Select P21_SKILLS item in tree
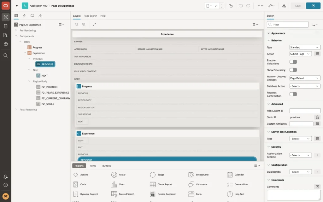 click(48, 104)
